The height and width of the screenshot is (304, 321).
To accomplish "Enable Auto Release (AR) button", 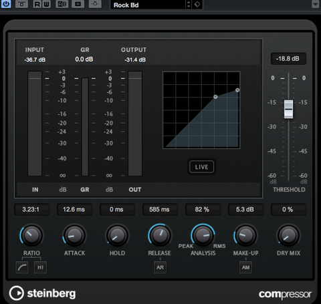I will click(160, 267).
